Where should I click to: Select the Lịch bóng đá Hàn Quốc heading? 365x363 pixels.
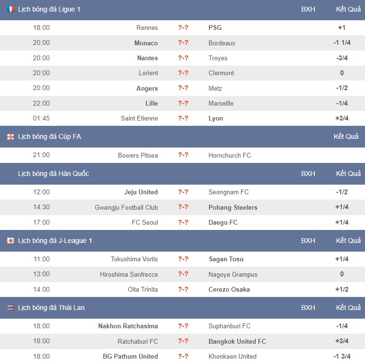point(53,174)
